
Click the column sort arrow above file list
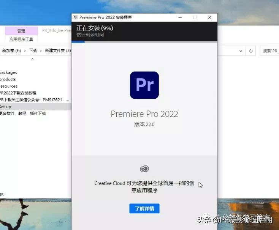tap(33, 59)
